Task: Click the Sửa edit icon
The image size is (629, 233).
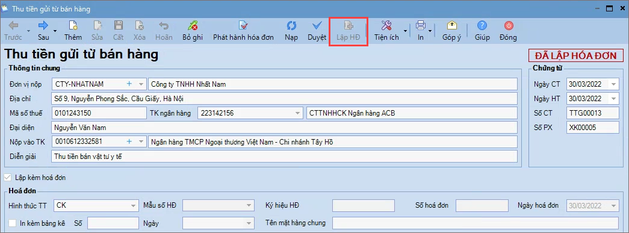Action: click(x=98, y=31)
